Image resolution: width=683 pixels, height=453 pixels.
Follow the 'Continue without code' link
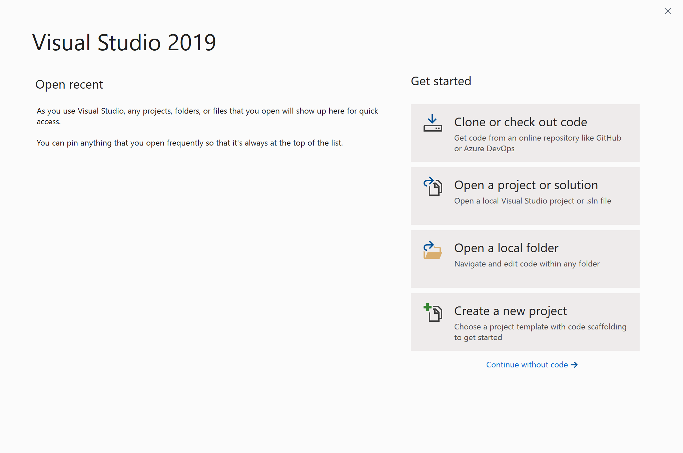[x=527, y=365]
